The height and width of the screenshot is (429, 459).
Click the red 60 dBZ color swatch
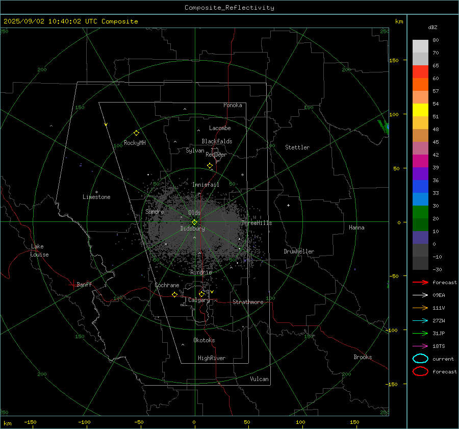420,72
